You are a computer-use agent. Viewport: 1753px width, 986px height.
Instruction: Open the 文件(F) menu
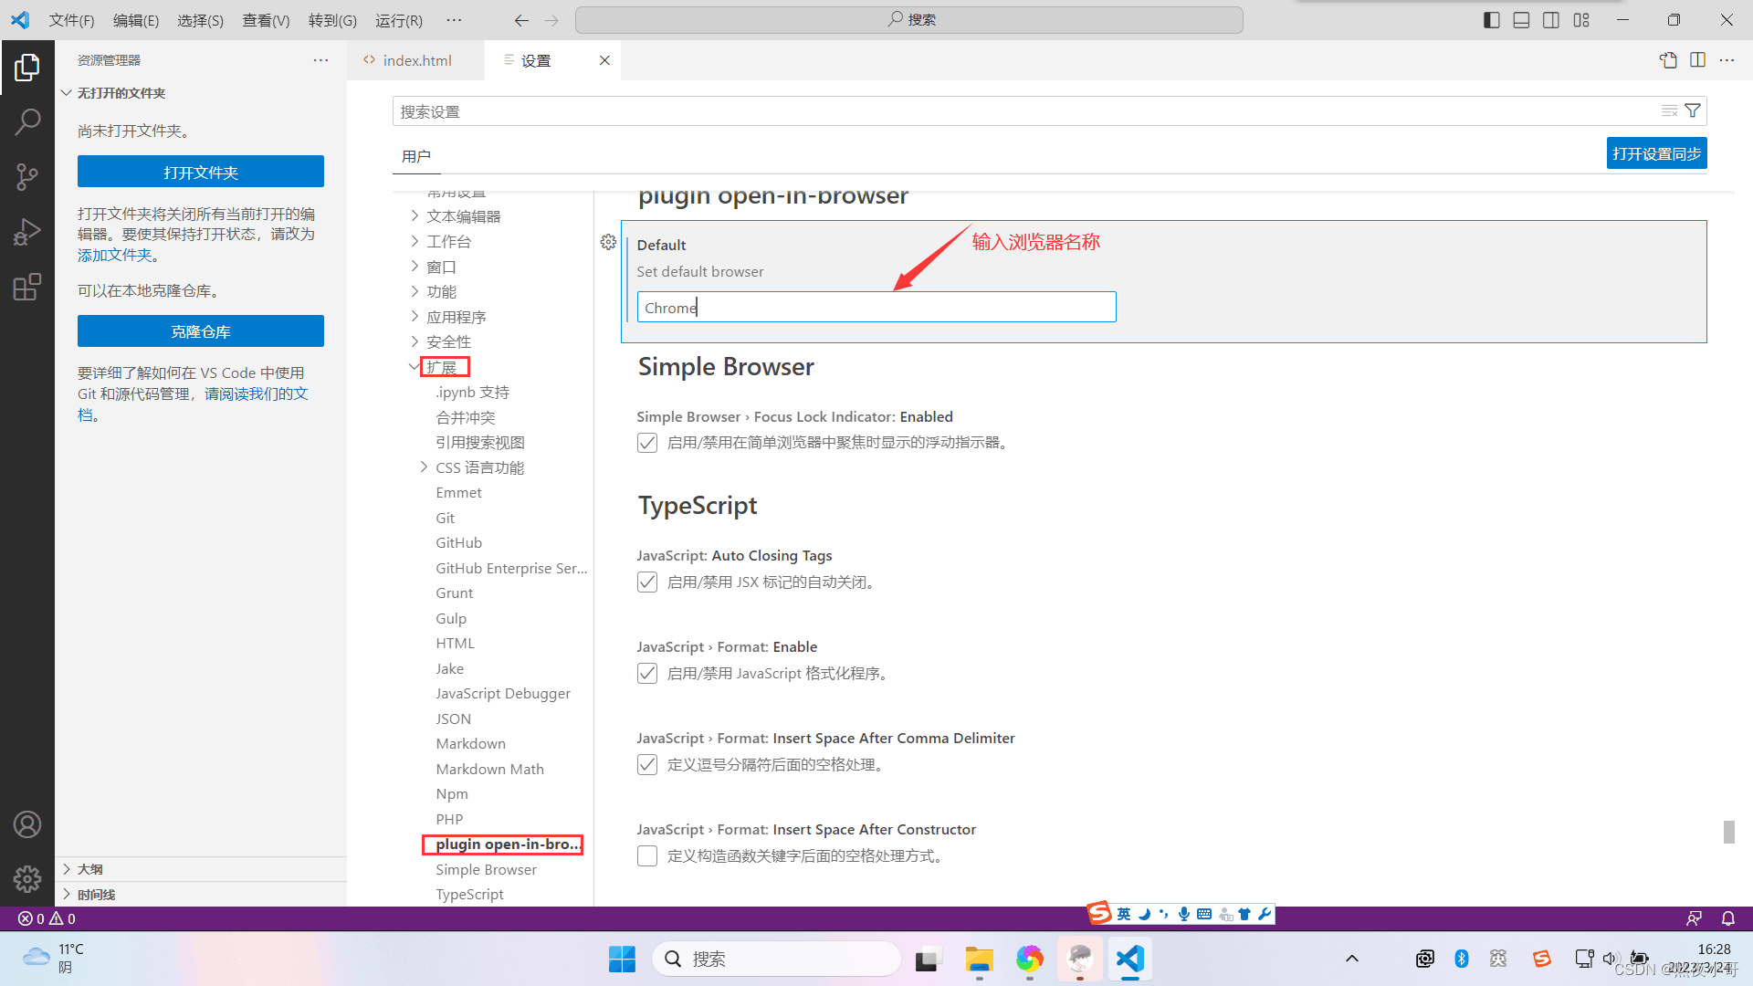point(71,19)
